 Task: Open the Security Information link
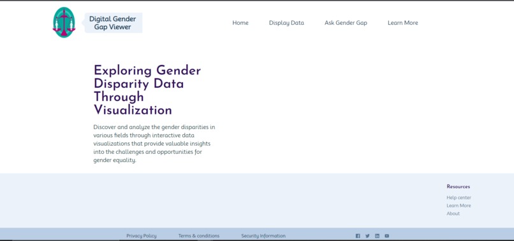(263, 236)
